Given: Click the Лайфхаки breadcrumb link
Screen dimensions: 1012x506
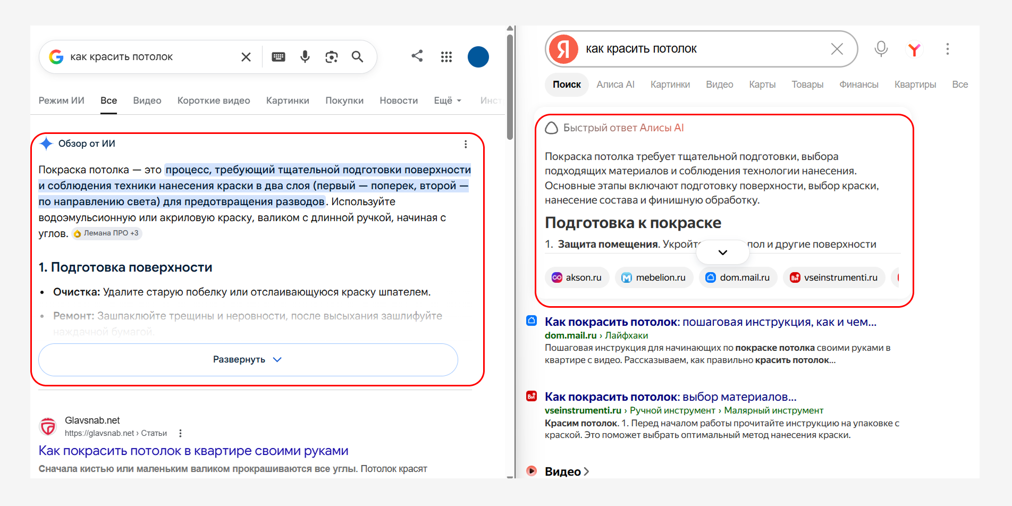Looking at the screenshot, I should (x=627, y=335).
